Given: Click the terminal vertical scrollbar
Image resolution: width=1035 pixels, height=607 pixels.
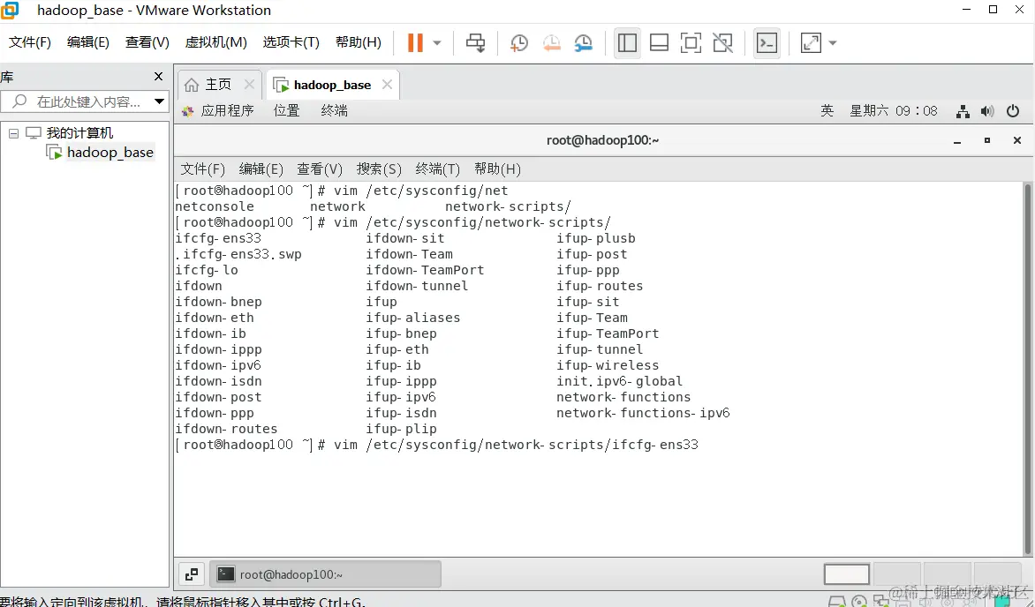Looking at the screenshot, I should pos(1027,370).
